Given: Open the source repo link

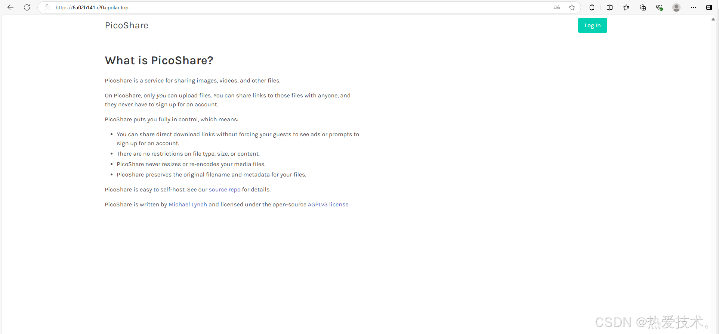Looking at the screenshot, I should (x=225, y=190).
